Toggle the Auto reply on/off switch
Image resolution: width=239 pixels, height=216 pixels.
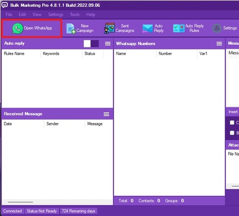click(91, 44)
